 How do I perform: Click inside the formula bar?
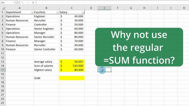click(x=113, y=3)
